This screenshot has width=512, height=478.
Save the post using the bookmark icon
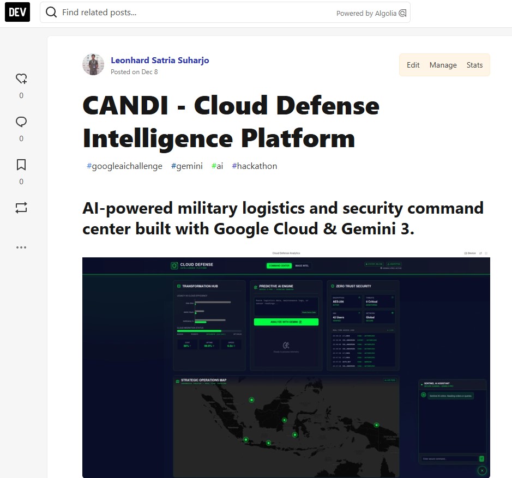21,165
